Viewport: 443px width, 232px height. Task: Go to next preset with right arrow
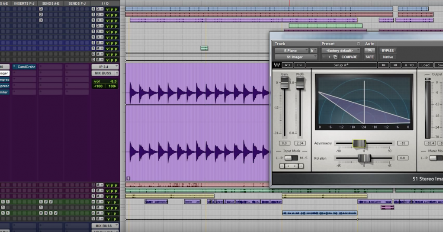[395, 65]
